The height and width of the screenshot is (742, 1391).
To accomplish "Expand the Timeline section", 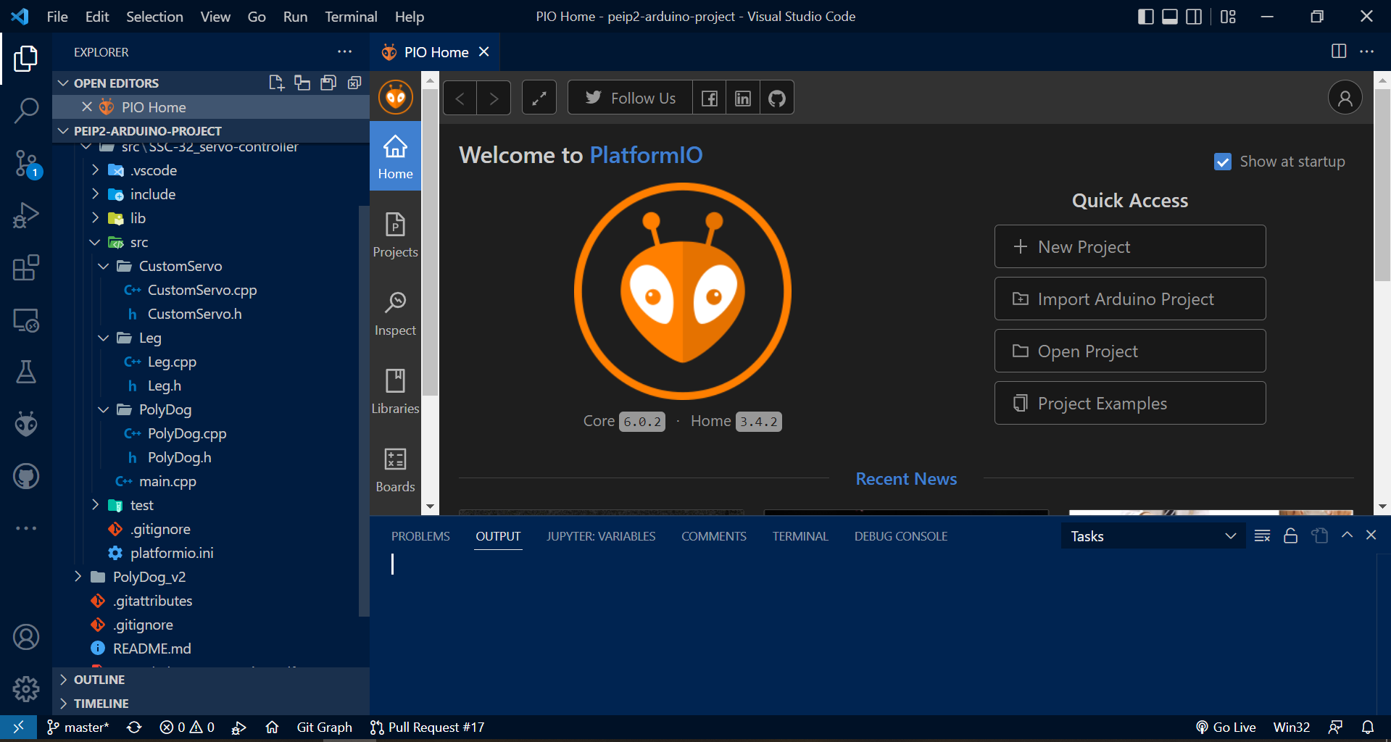I will (x=63, y=704).
